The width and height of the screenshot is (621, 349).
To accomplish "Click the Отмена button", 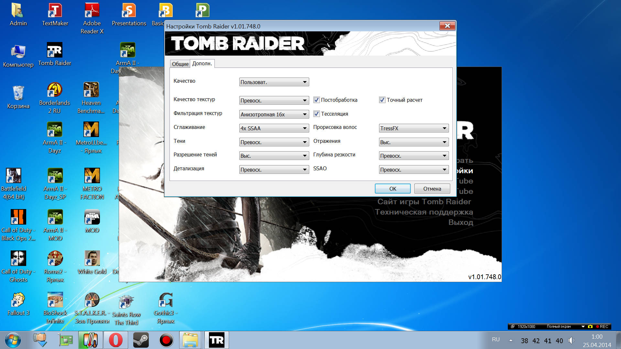I will point(432,189).
